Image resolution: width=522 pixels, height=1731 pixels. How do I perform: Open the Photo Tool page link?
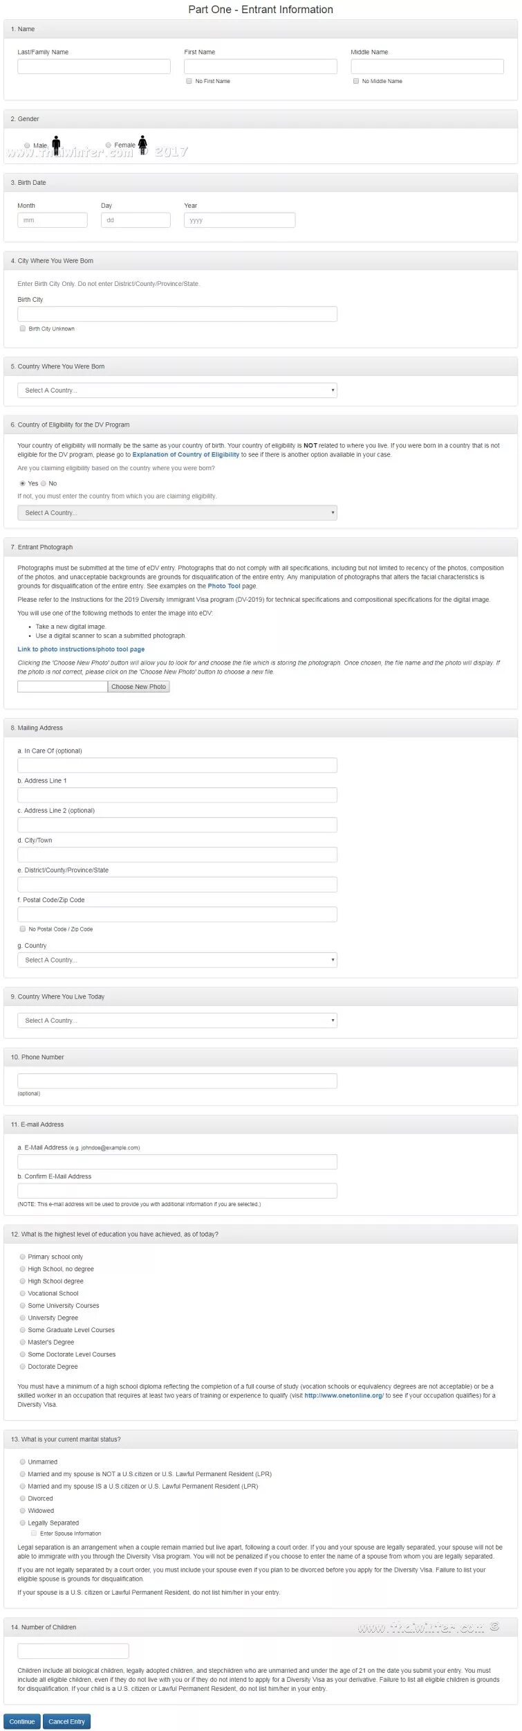pos(224,586)
